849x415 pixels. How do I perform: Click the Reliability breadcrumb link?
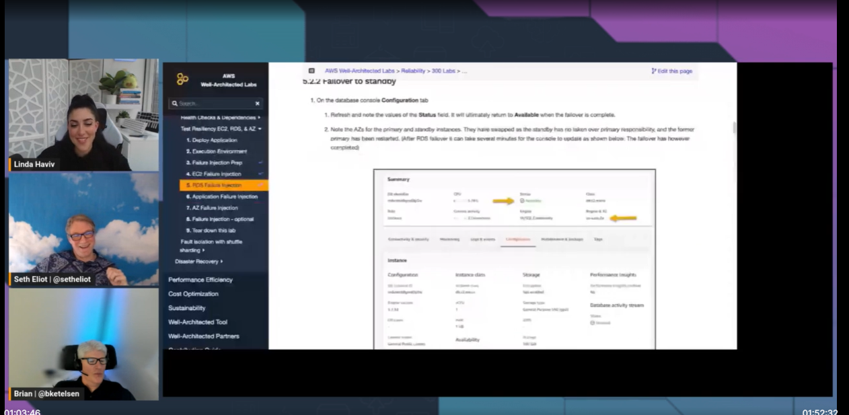click(x=414, y=71)
